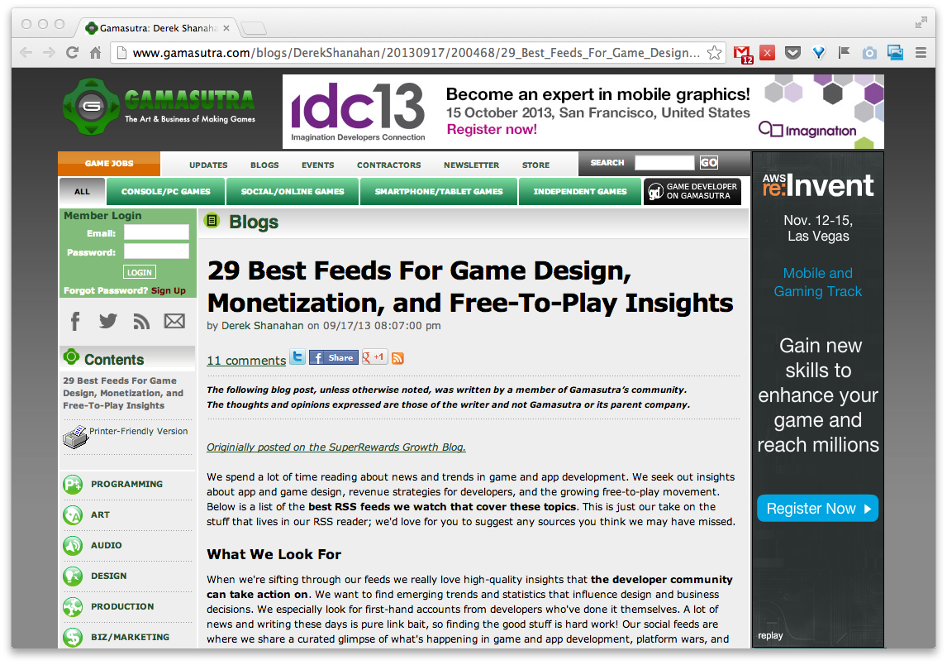Click the Printer-Friendly Version printer icon
The image size is (947, 665).
(75, 437)
